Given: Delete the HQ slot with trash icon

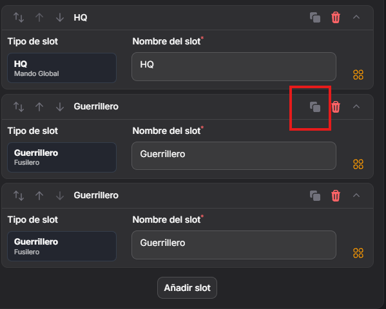Looking at the screenshot, I should (x=336, y=17).
